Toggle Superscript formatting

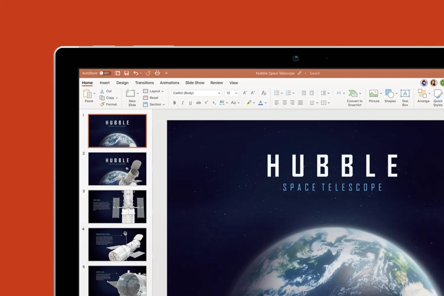pos(206,102)
